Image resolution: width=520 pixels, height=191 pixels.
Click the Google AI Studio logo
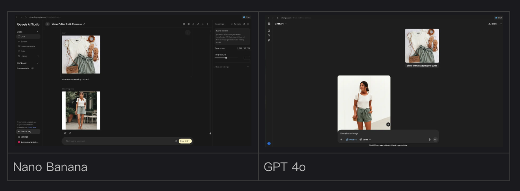pos(28,24)
